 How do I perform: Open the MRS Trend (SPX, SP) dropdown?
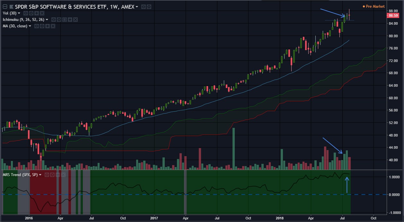point(40,175)
